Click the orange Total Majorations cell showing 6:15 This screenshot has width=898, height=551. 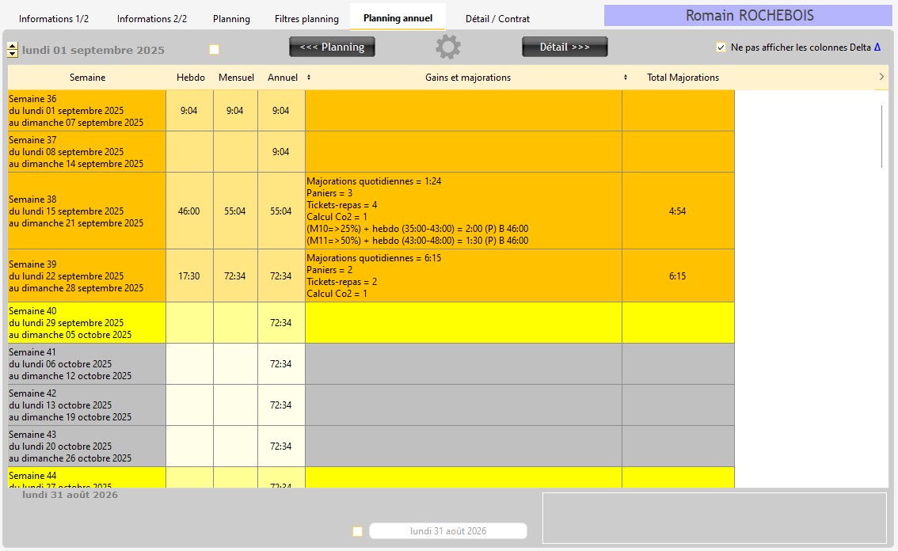coord(677,276)
